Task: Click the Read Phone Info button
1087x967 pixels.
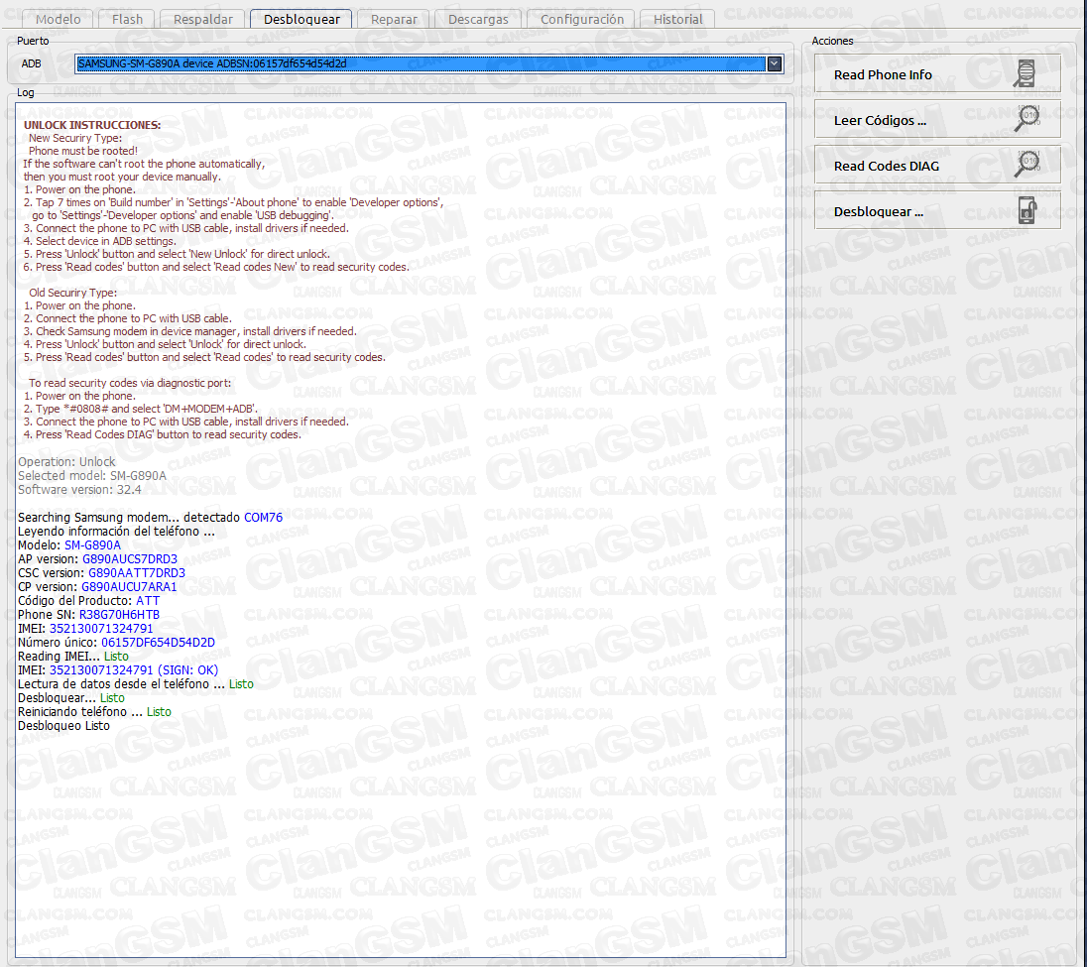Action: point(937,74)
